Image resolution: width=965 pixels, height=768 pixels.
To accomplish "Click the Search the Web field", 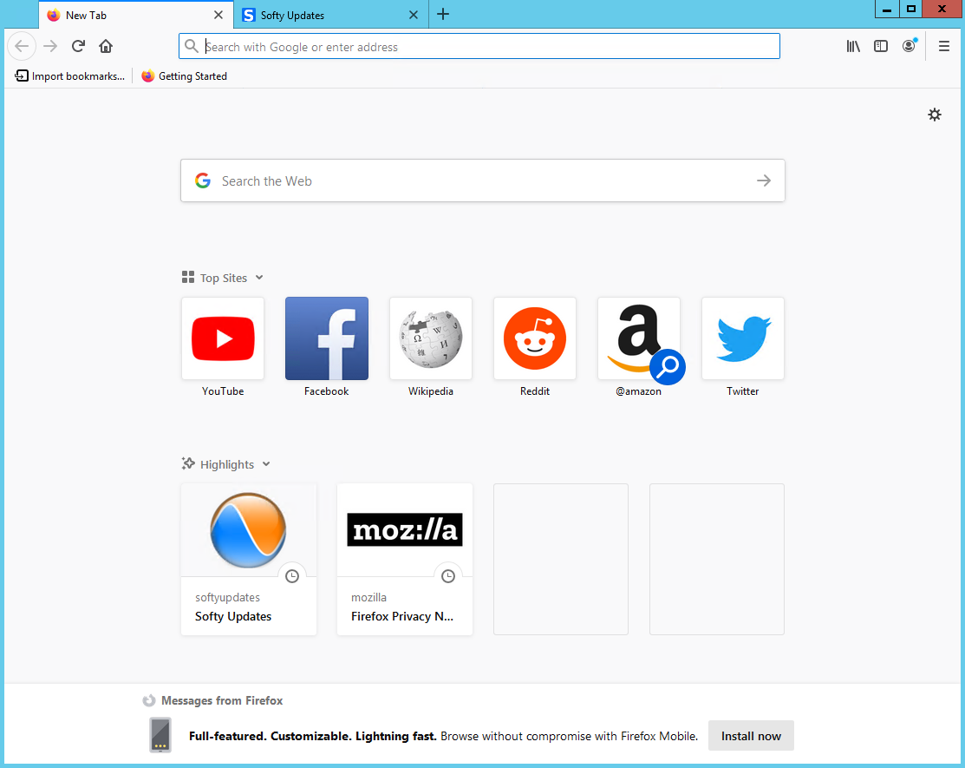I will point(482,181).
